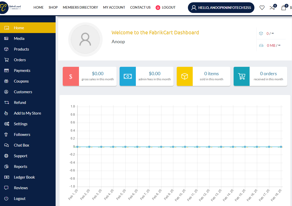Screen dimensions: 292x206
Task: Click Logout label in the sidebar
Action: coord(20,199)
